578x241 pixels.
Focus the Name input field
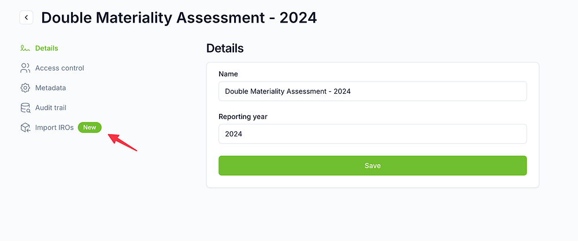372,91
